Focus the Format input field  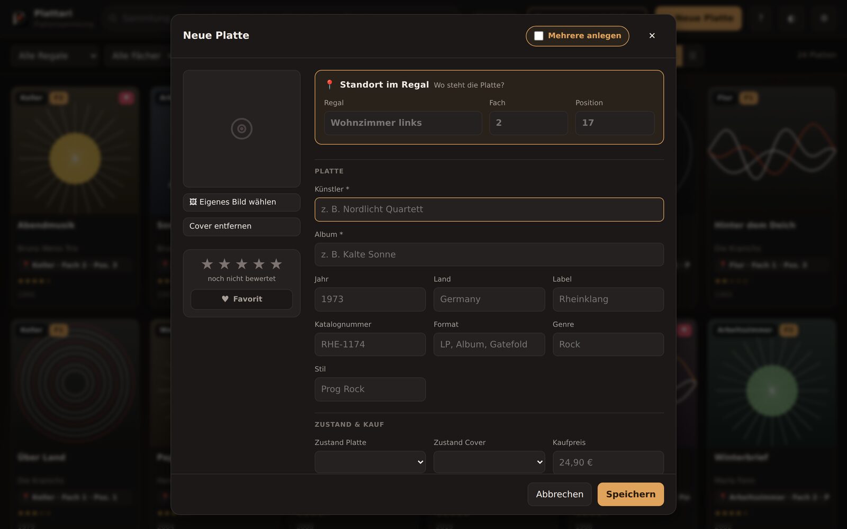[489, 344]
